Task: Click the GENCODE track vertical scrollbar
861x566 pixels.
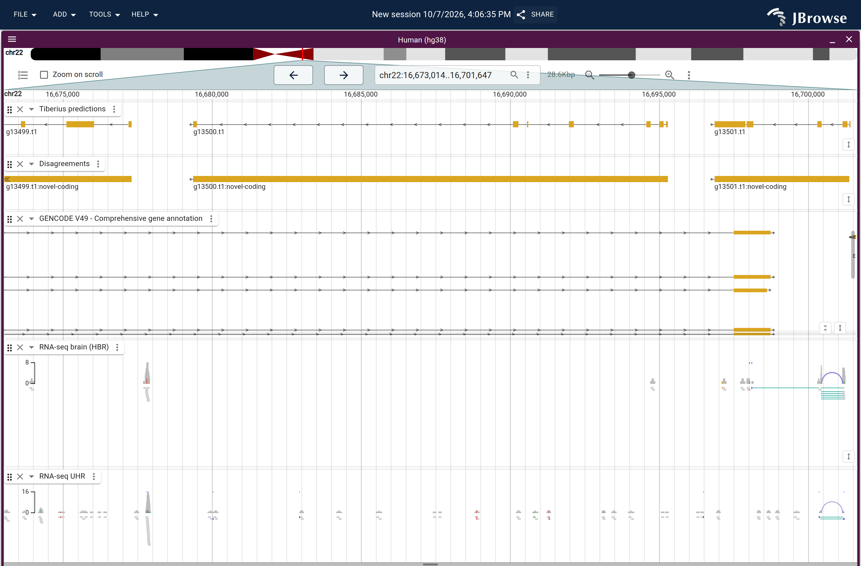Action: coord(853,255)
